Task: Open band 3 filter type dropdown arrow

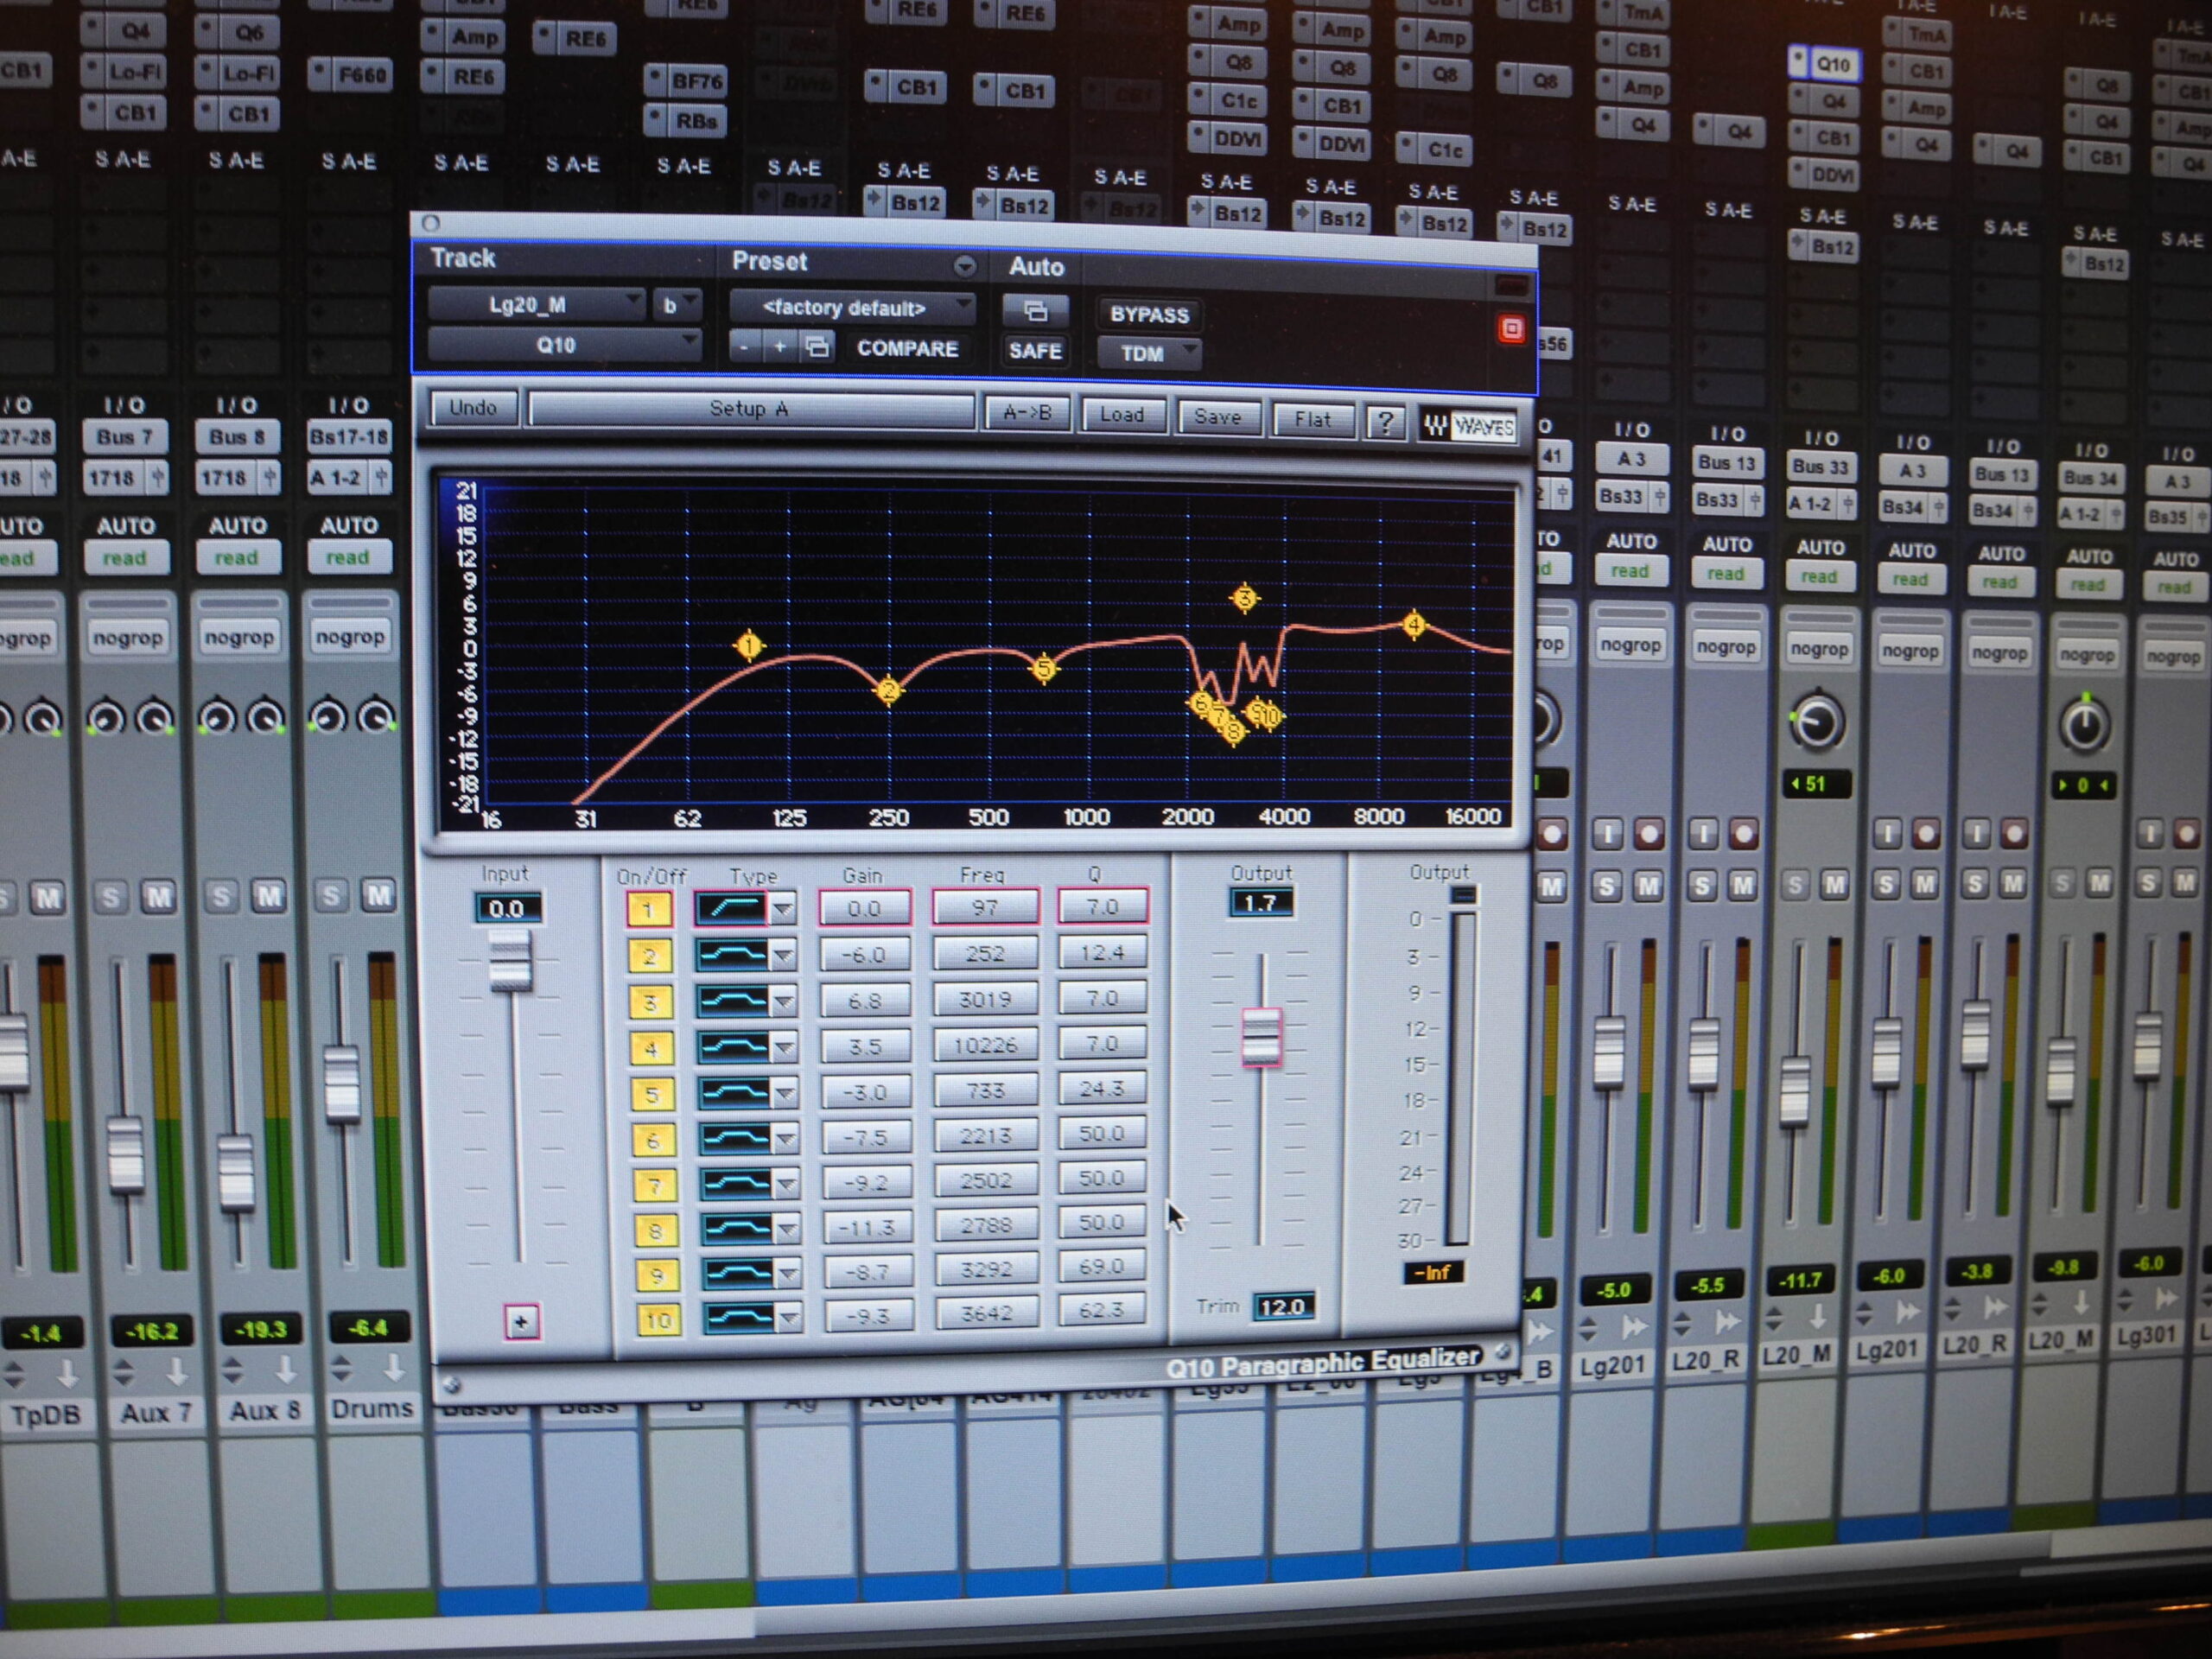Action: pyautogui.click(x=785, y=1002)
